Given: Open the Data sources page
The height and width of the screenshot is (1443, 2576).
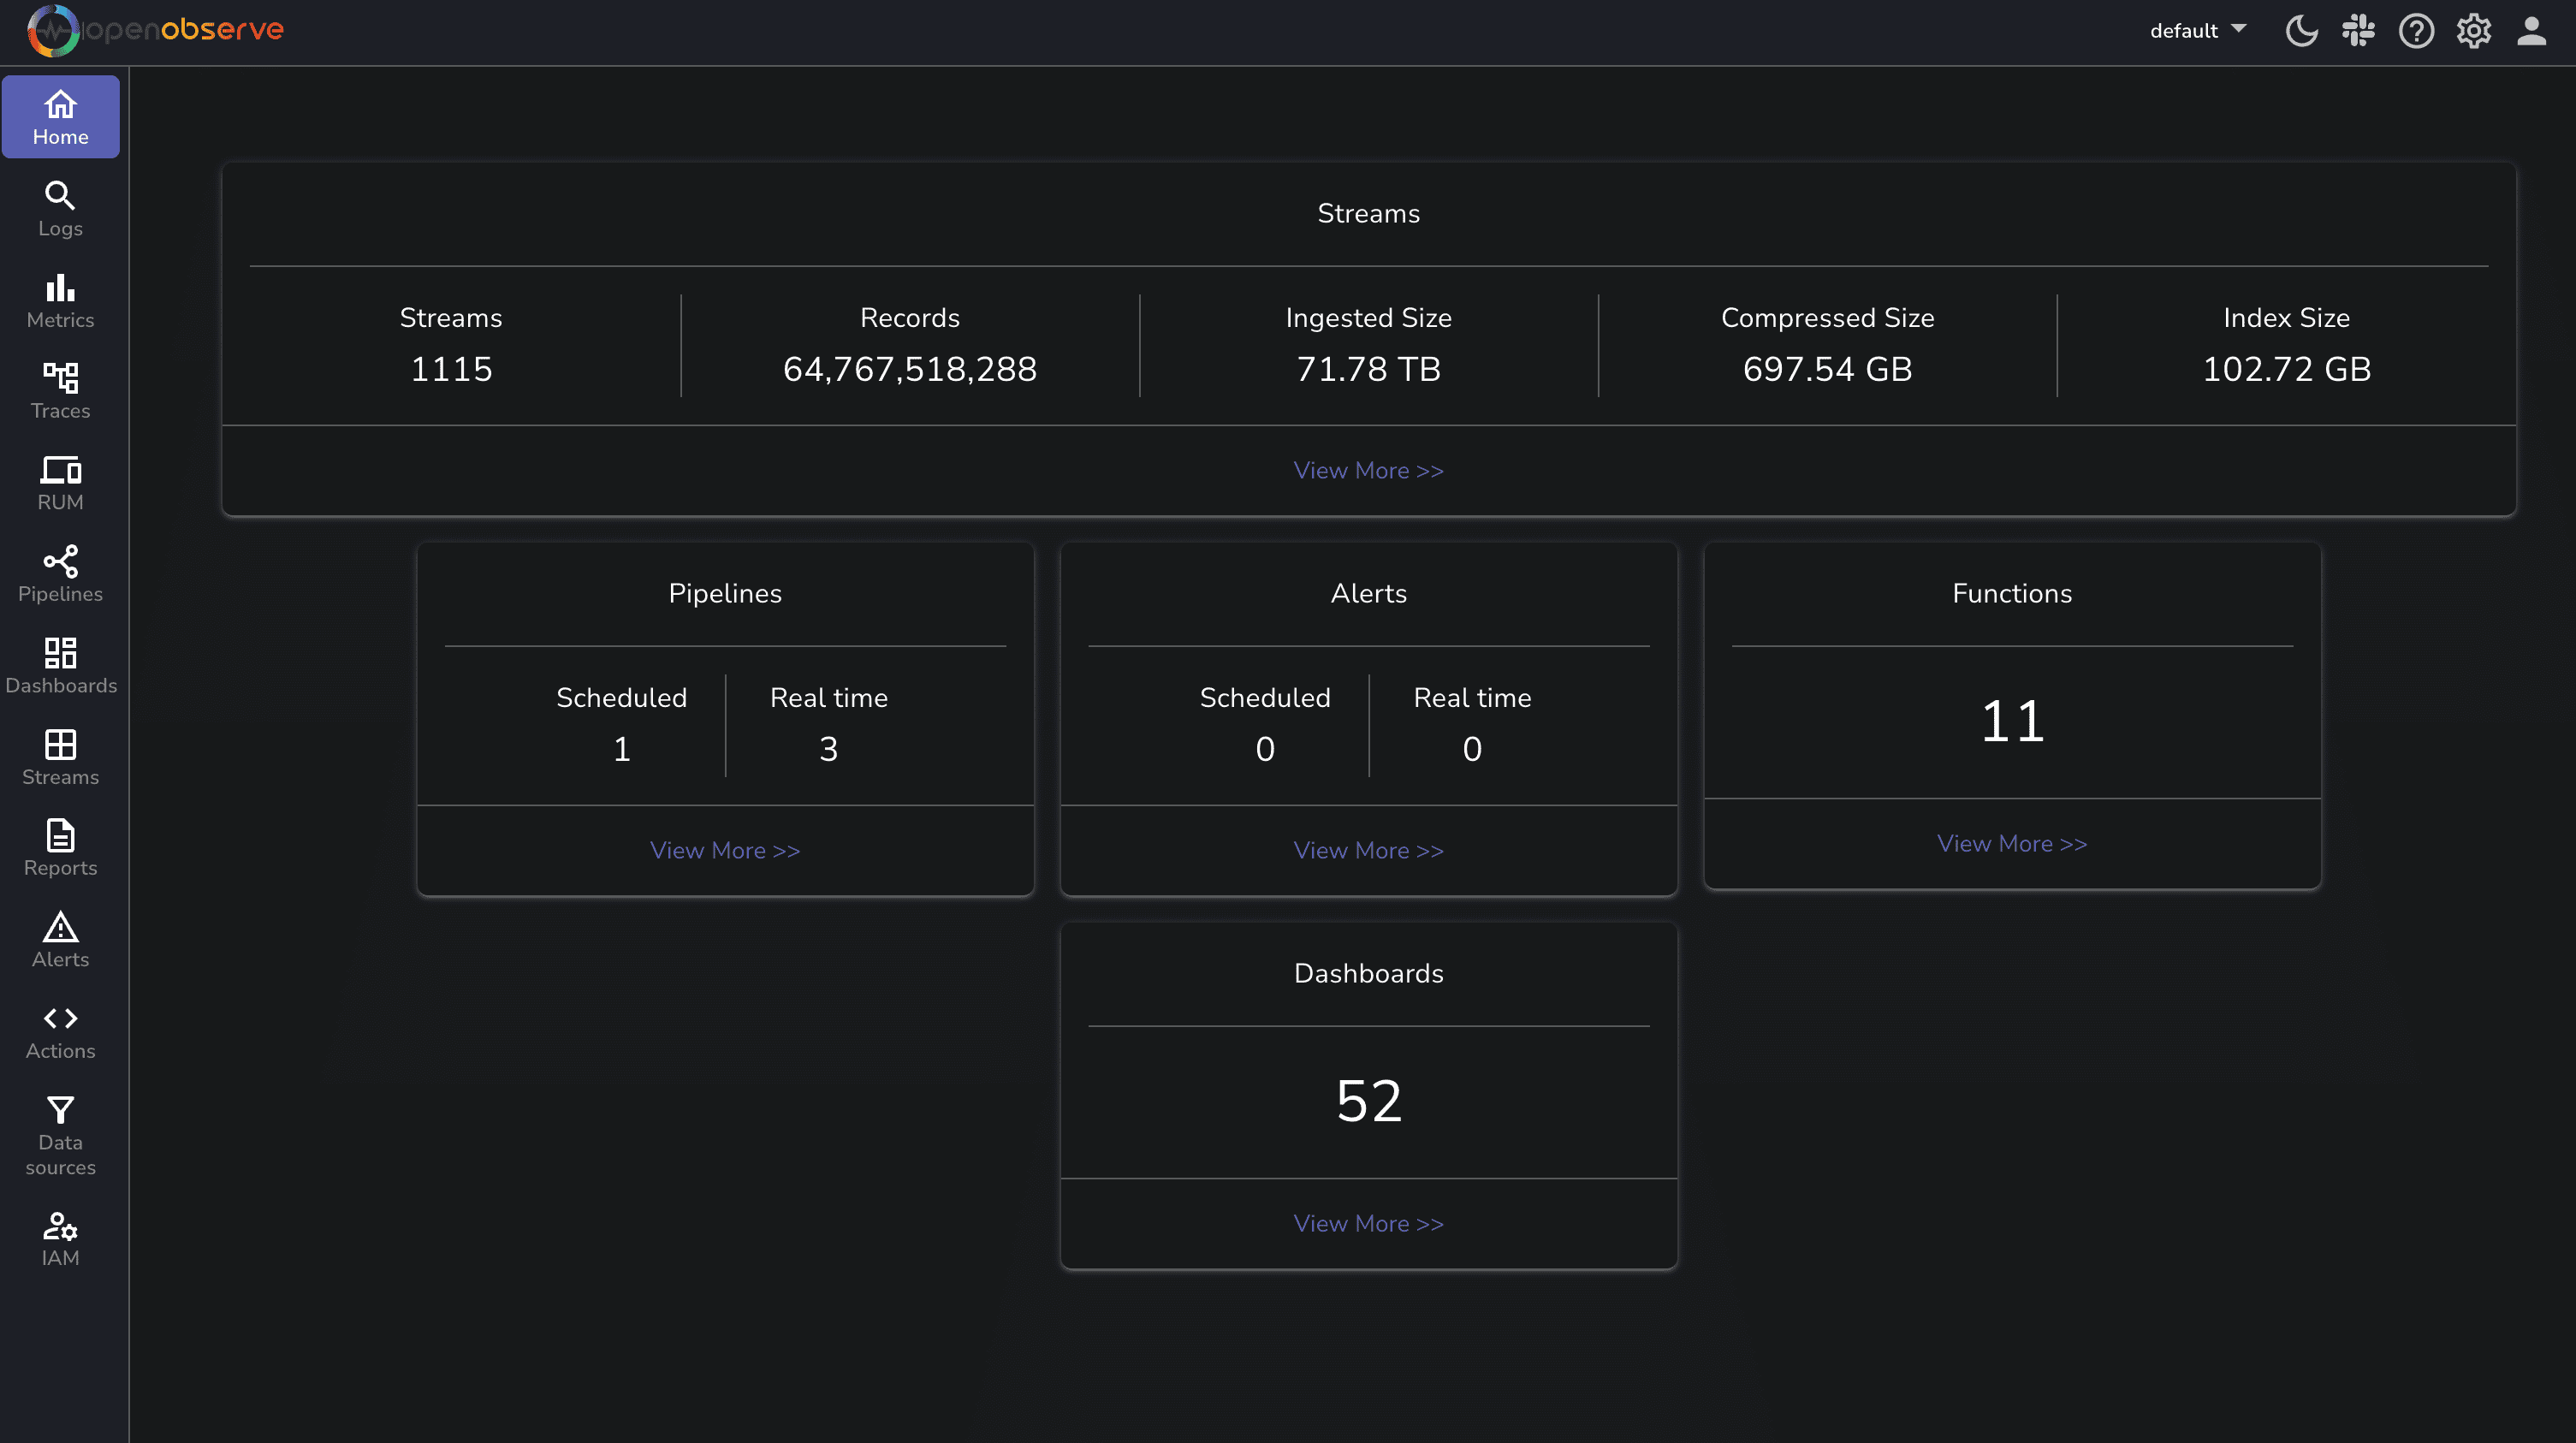Looking at the screenshot, I should (60, 1135).
